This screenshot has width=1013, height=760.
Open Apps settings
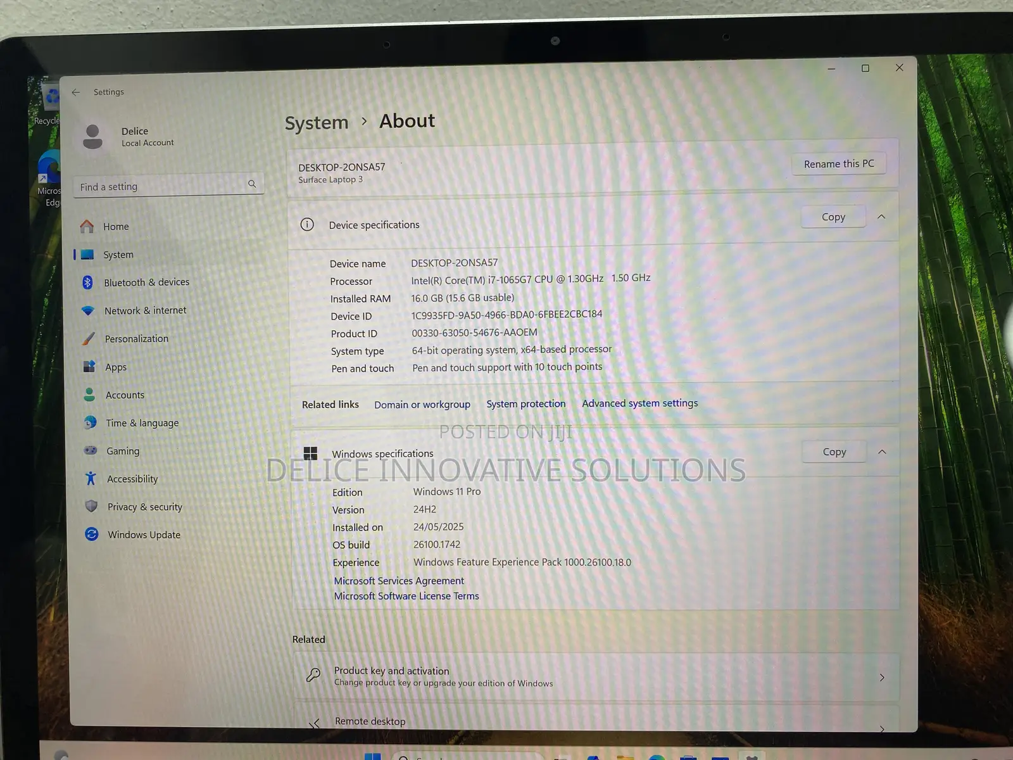[116, 367]
